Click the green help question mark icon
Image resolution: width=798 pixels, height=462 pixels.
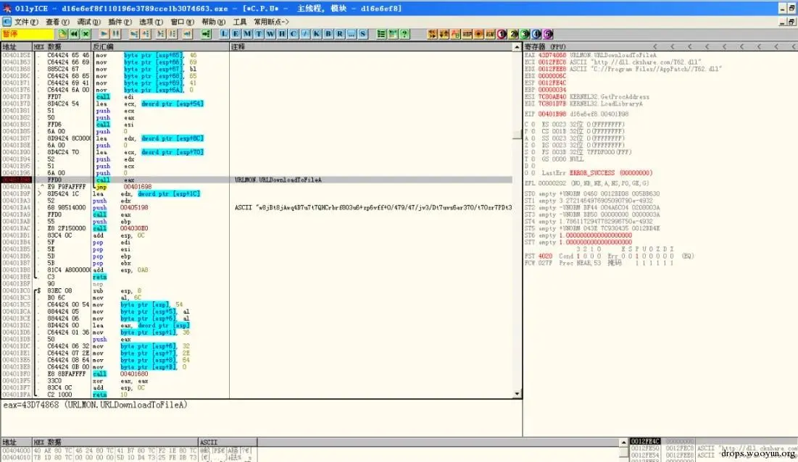404,34
